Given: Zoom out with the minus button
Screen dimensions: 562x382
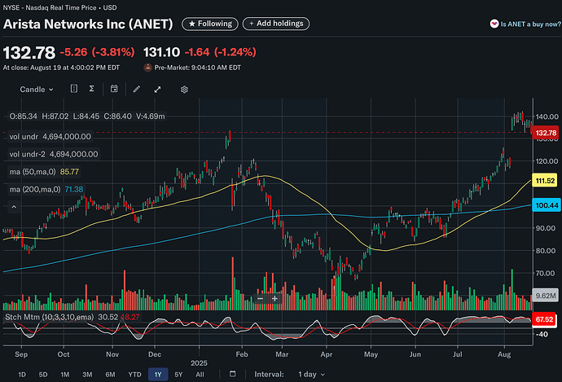Looking at the screenshot, I should 261,298.
